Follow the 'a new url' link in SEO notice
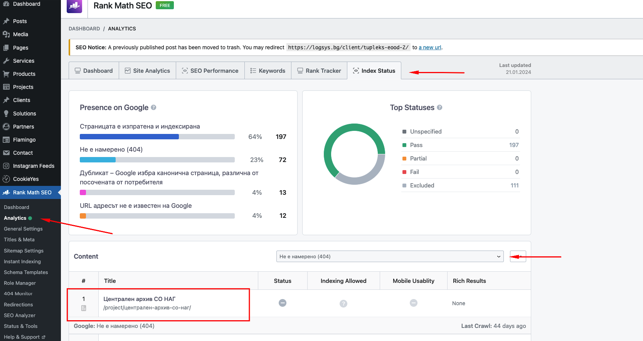Image resolution: width=643 pixels, height=341 pixels. [430, 47]
